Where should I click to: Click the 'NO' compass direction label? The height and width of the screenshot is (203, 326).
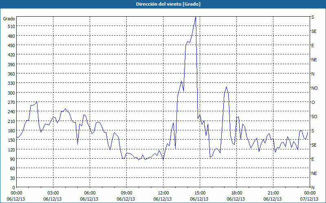(314, 88)
